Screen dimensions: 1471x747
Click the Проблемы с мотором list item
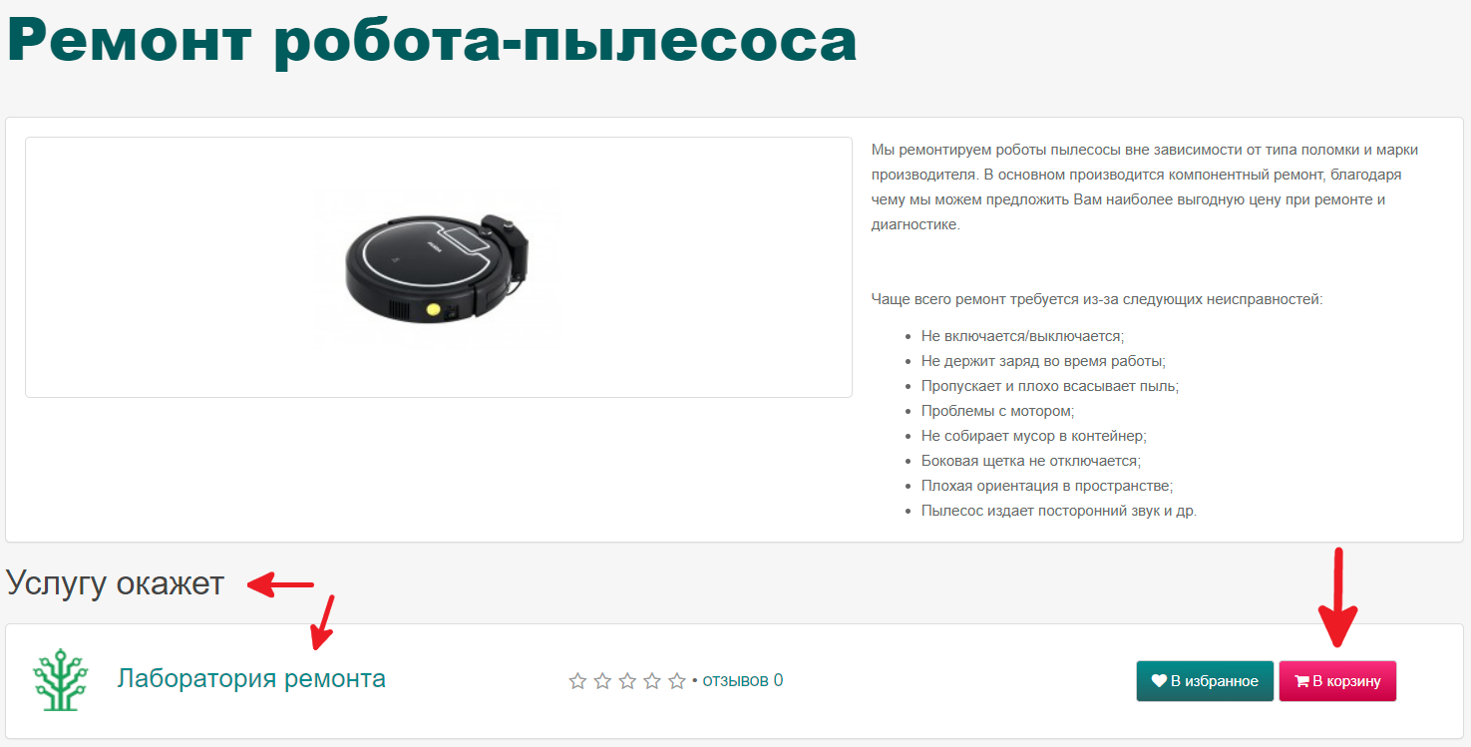[997, 411]
